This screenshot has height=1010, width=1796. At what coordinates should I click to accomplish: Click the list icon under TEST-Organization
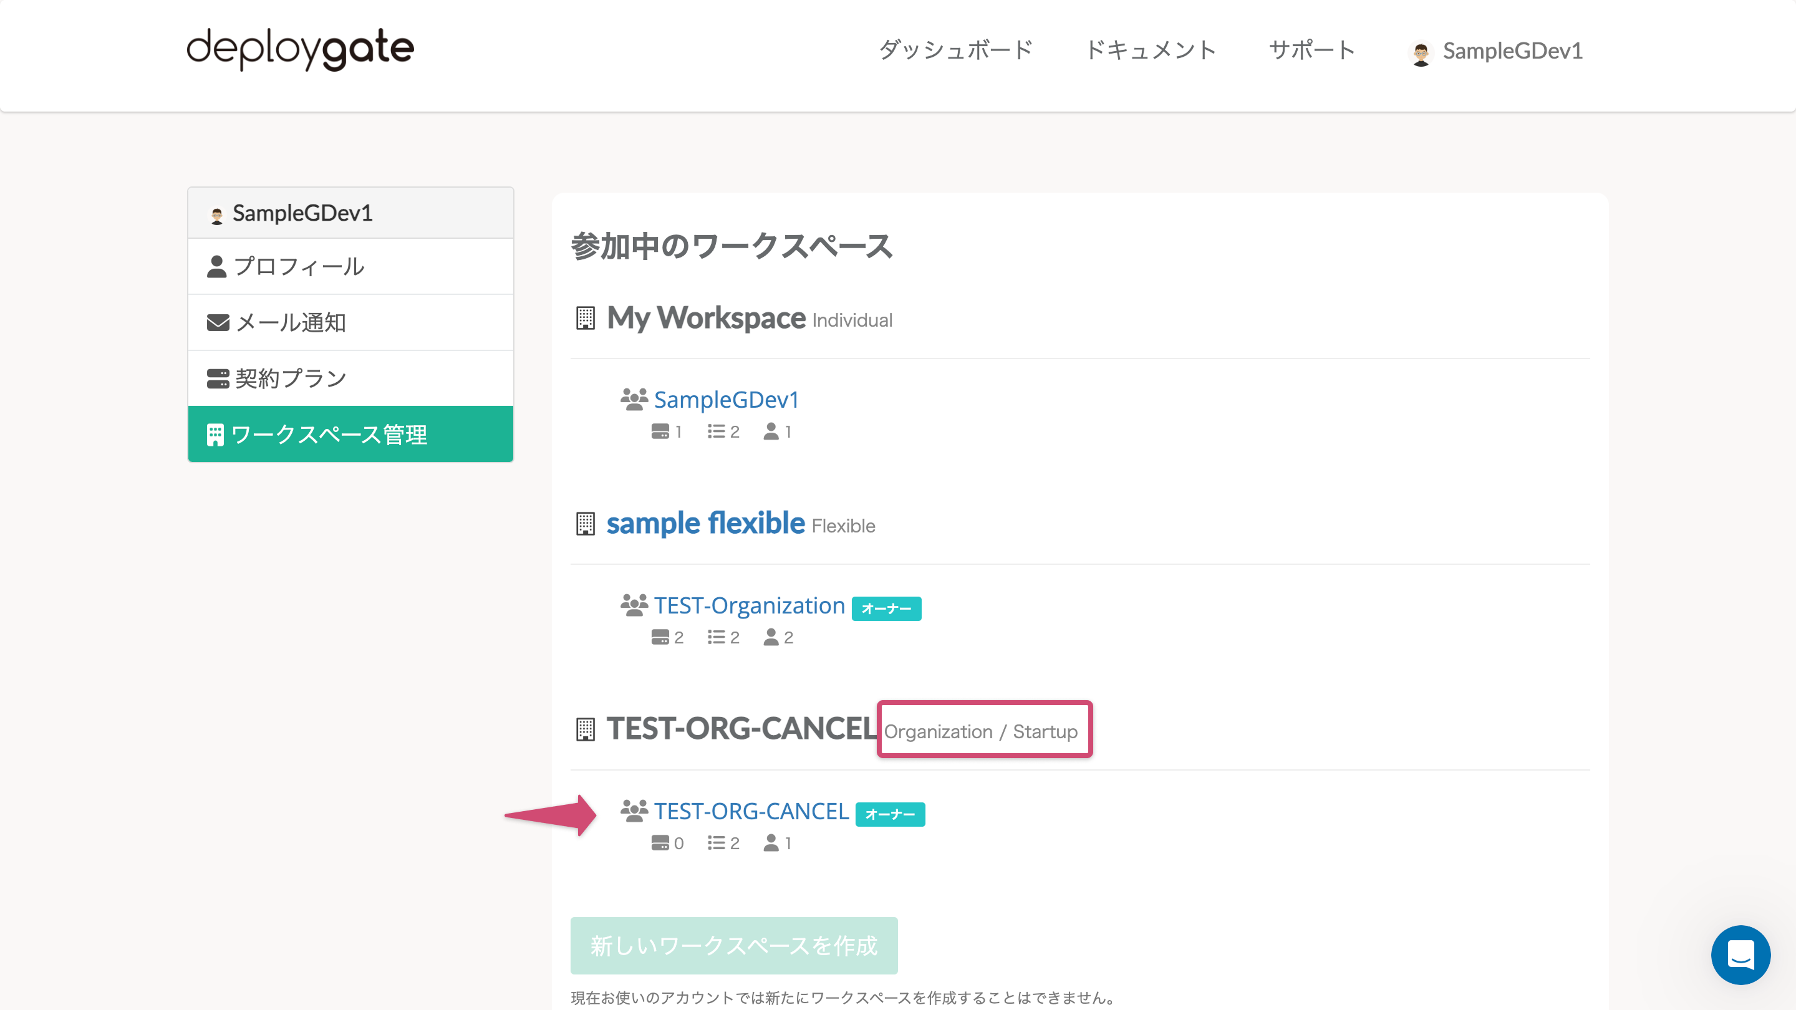[715, 637]
